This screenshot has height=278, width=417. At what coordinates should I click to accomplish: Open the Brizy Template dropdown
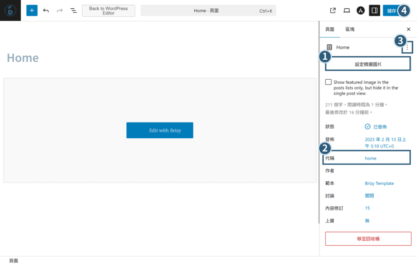point(379,183)
